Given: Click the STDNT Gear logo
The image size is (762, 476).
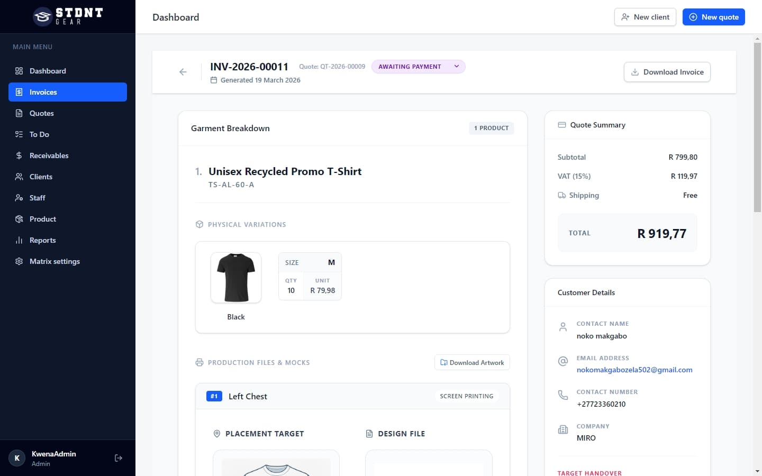Looking at the screenshot, I should [68, 16].
